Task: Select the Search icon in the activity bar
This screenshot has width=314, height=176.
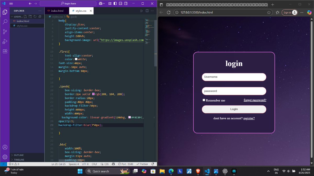Action: (5, 22)
